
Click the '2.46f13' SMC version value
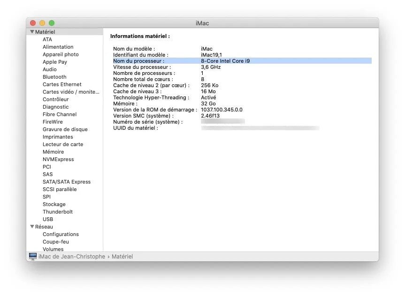coord(210,116)
